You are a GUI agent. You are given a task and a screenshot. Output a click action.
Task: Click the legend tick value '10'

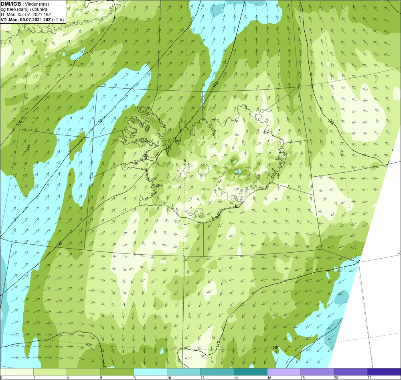pyautogui.click(x=169, y=378)
